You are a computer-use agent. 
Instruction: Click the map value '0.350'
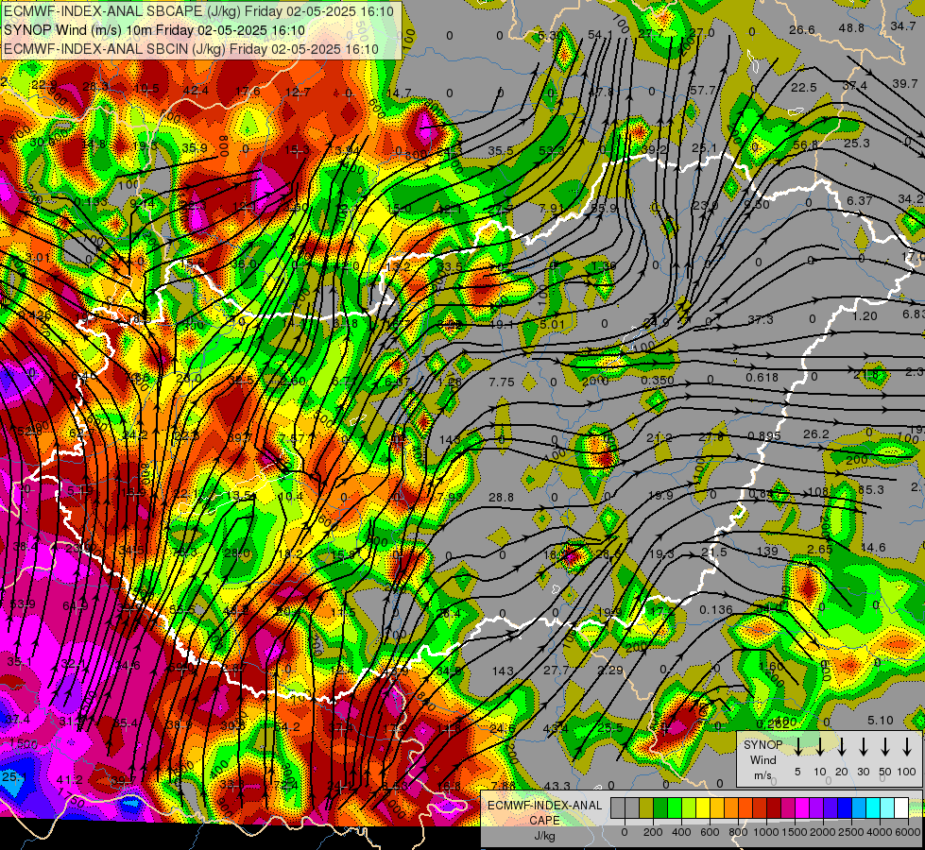click(658, 381)
